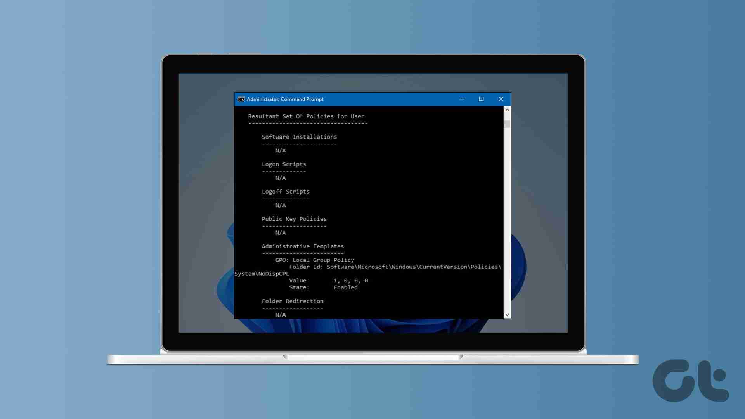
Task: Click the 'System\NoDispCPL' text
Action: click(x=262, y=274)
